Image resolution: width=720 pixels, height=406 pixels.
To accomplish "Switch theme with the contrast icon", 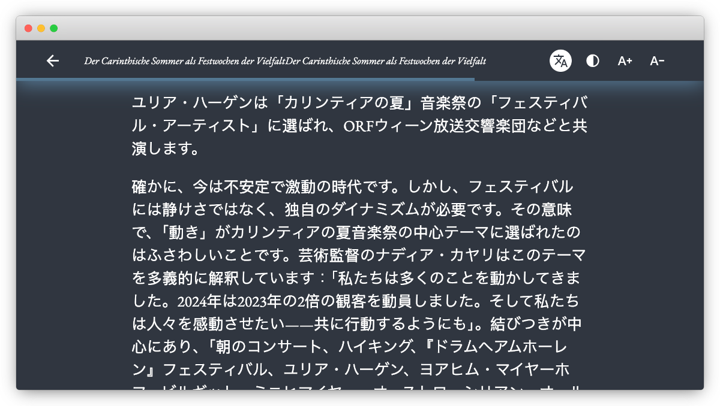I will coord(593,60).
